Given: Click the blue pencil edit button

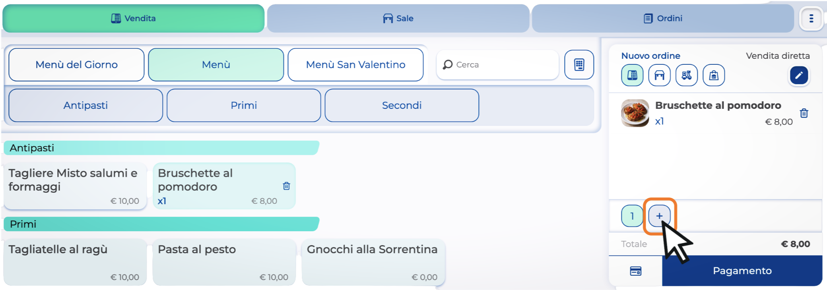Looking at the screenshot, I should [x=799, y=75].
